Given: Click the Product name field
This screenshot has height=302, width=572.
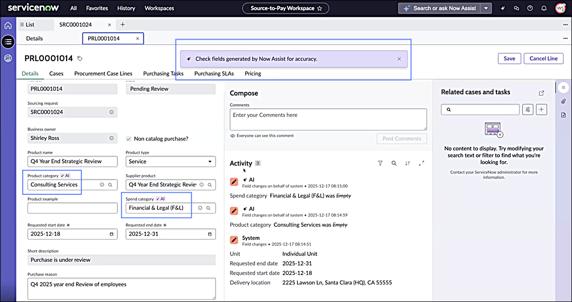Looking at the screenshot, I should [x=72, y=162].
